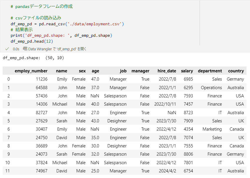Click employ_number cell 30407
The width and height of the screenshot is (250, 178).
click(x=42, y=129)
